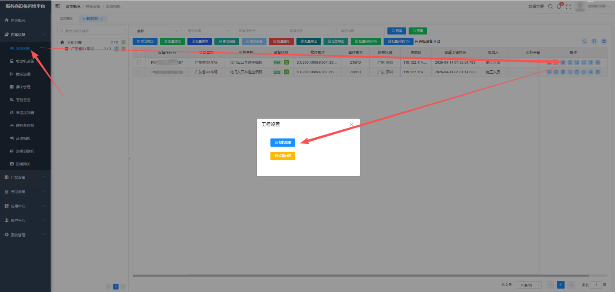Click the sidebar collapse hamburger icon
Image resolution: width=615 pixels, height=292 pixels.
58,6
